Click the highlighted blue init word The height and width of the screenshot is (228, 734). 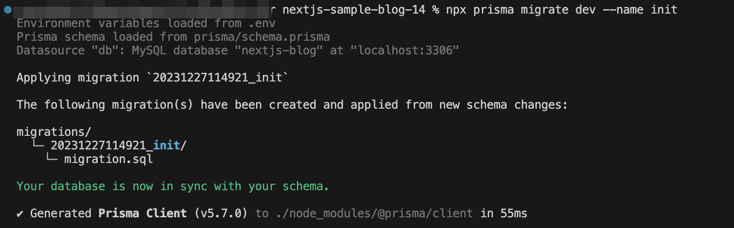point(166,145)
